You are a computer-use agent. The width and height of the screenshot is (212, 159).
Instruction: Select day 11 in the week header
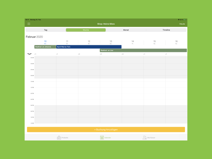[x=67, y=42]
